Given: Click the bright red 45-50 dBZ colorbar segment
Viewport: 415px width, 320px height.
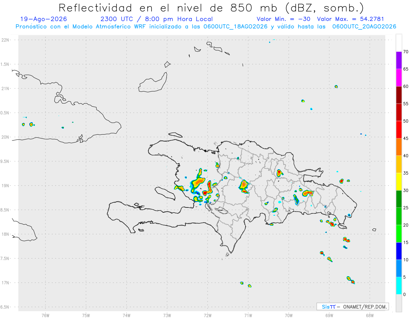Looking at the screenshot, I should click(x=399, y=129).
